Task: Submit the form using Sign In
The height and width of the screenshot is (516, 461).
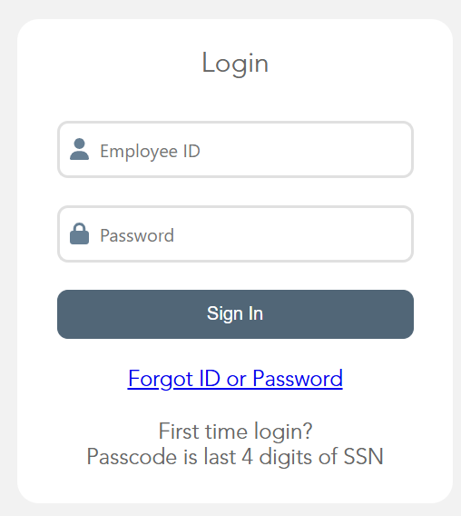Action: coord(235,314)
